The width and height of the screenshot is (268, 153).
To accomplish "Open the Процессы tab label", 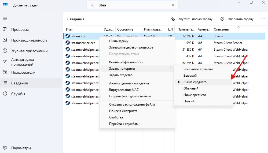I will tap(20, 29).
